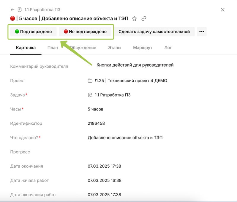Open the Маршрут tab

pos(143,48)
